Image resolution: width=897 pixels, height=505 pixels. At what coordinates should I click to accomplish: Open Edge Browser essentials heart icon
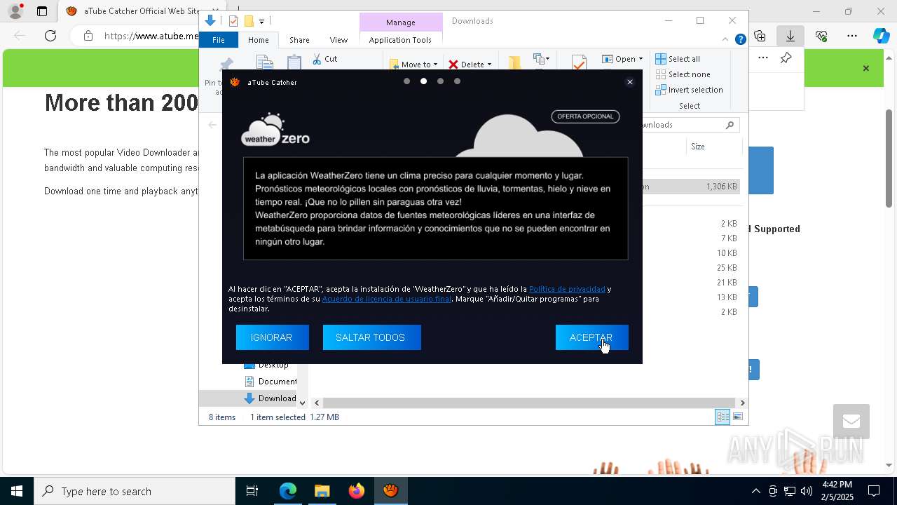[821, 36]
